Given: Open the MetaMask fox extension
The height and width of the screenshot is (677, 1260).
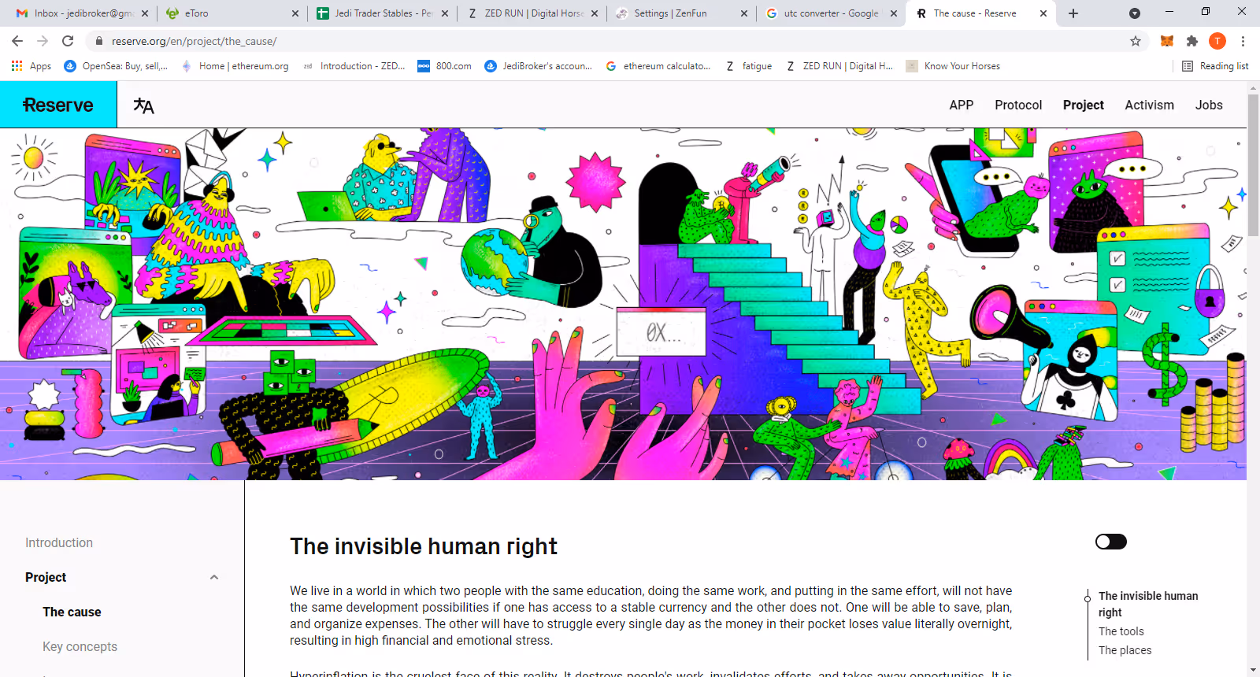Looking at the screenshot, I should [1167, 41].
